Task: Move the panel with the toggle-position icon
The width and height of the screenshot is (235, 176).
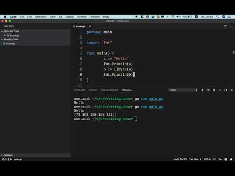Action: (x=226, y=90)
